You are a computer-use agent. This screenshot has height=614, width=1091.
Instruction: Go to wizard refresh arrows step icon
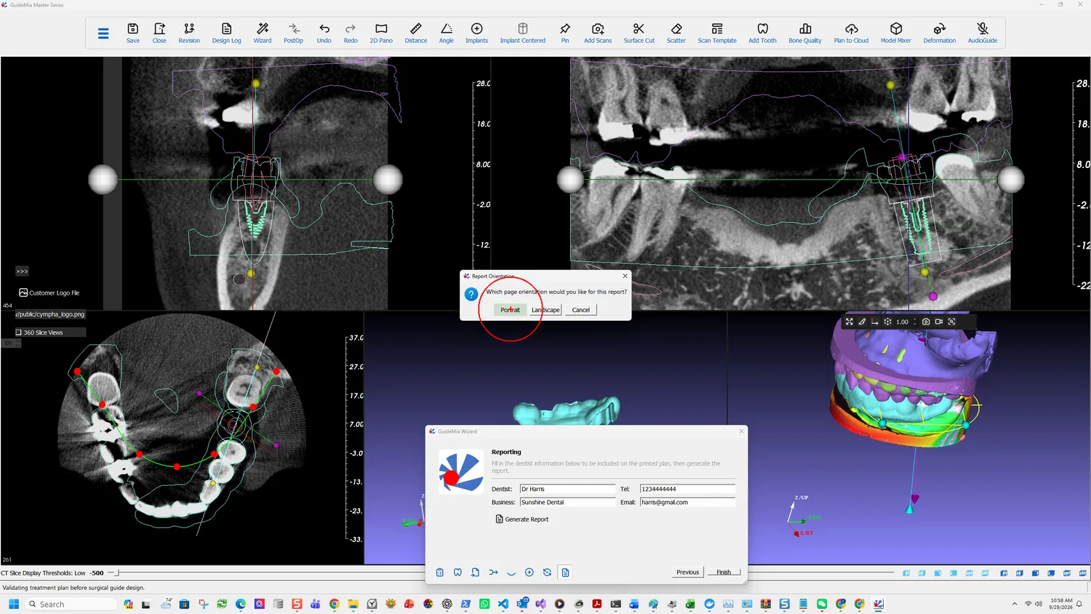547,573
